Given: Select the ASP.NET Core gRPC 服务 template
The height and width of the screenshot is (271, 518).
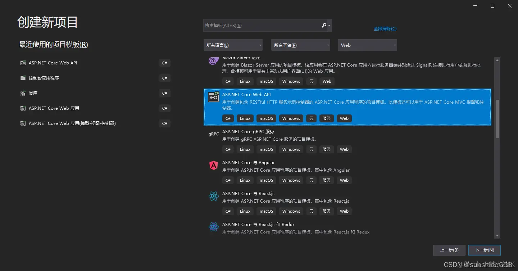Looking at the screenshot, I should pos(347,141).
